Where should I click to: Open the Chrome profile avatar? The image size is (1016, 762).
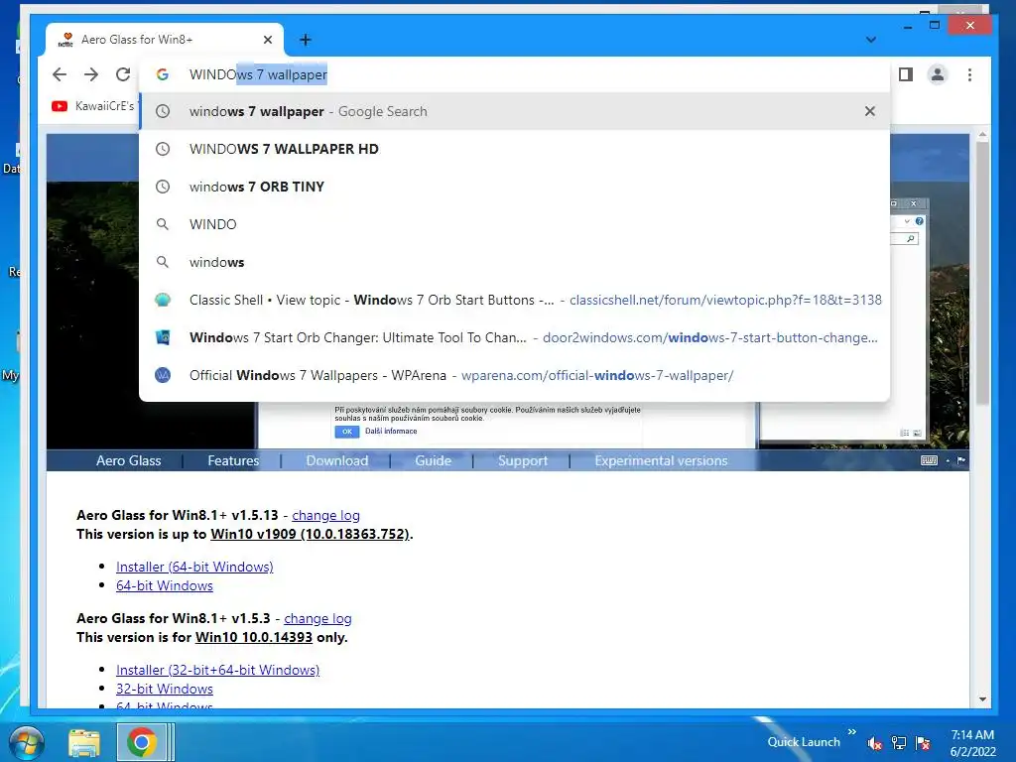point(937,74)
